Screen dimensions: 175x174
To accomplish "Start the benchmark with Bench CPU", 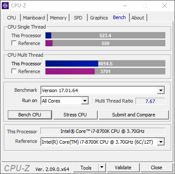I will pos(30,115).
